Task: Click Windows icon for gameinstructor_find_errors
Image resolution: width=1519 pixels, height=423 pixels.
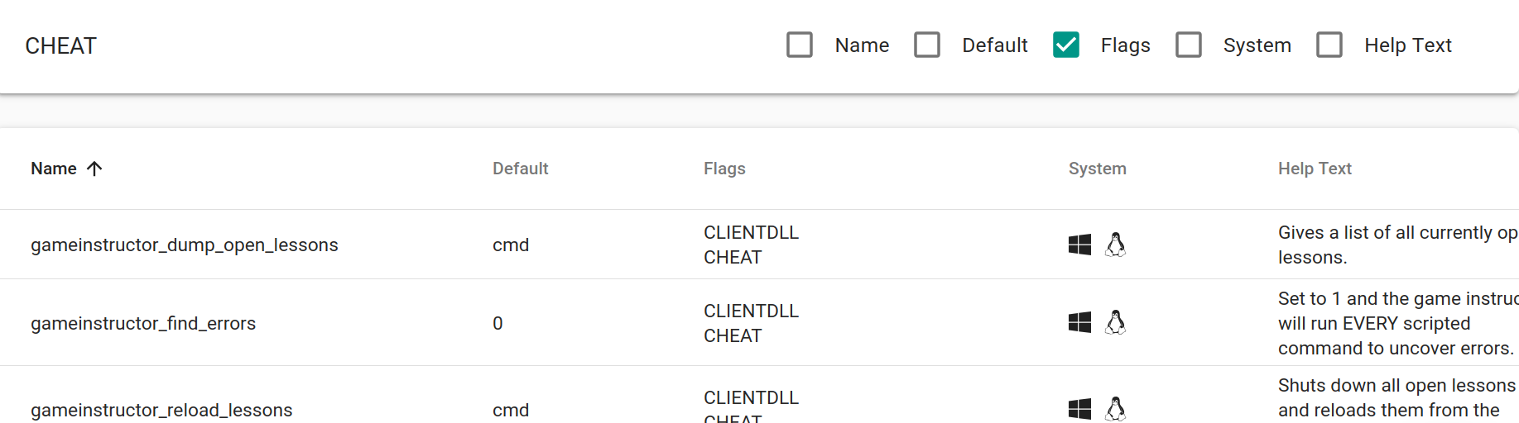Action: coord(1079,322)
